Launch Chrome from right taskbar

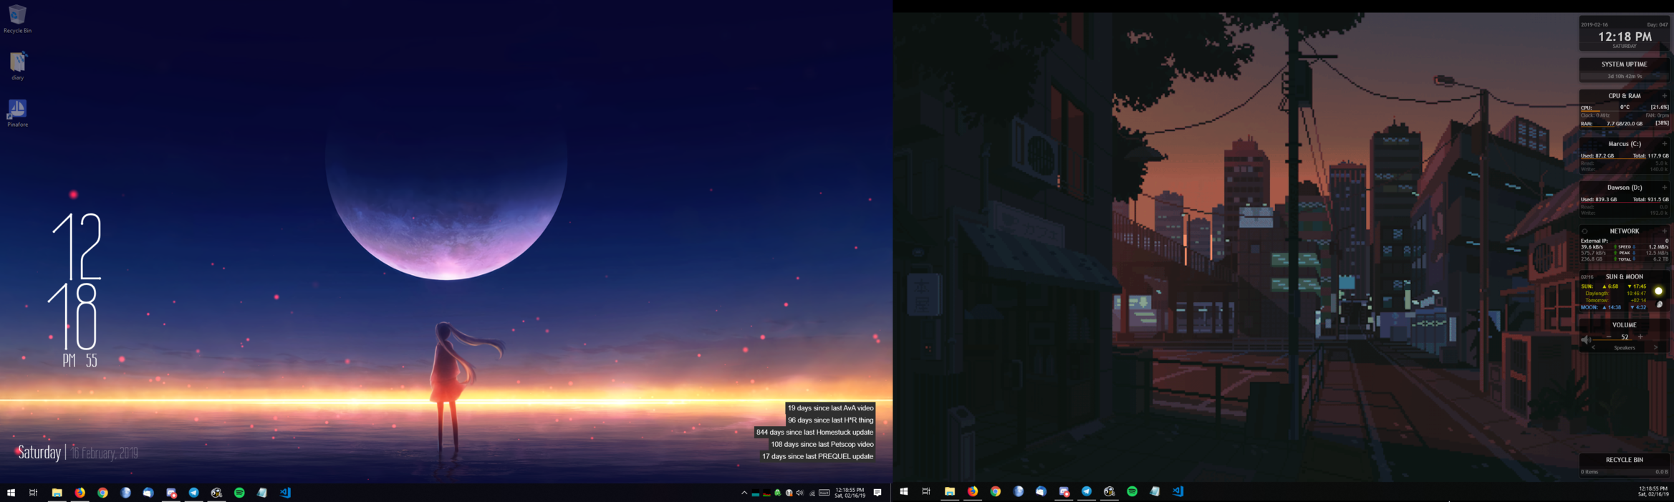click(996, 491)
